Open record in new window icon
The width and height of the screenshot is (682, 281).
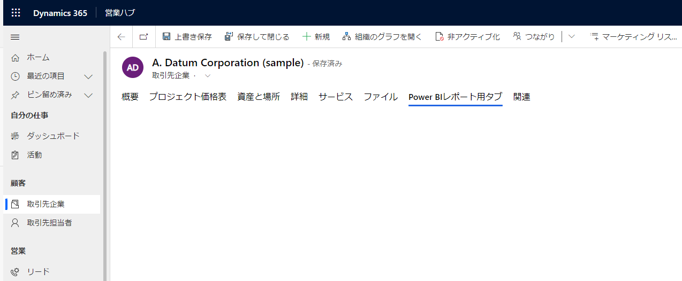pyautogui.click(x=143, y=37)
